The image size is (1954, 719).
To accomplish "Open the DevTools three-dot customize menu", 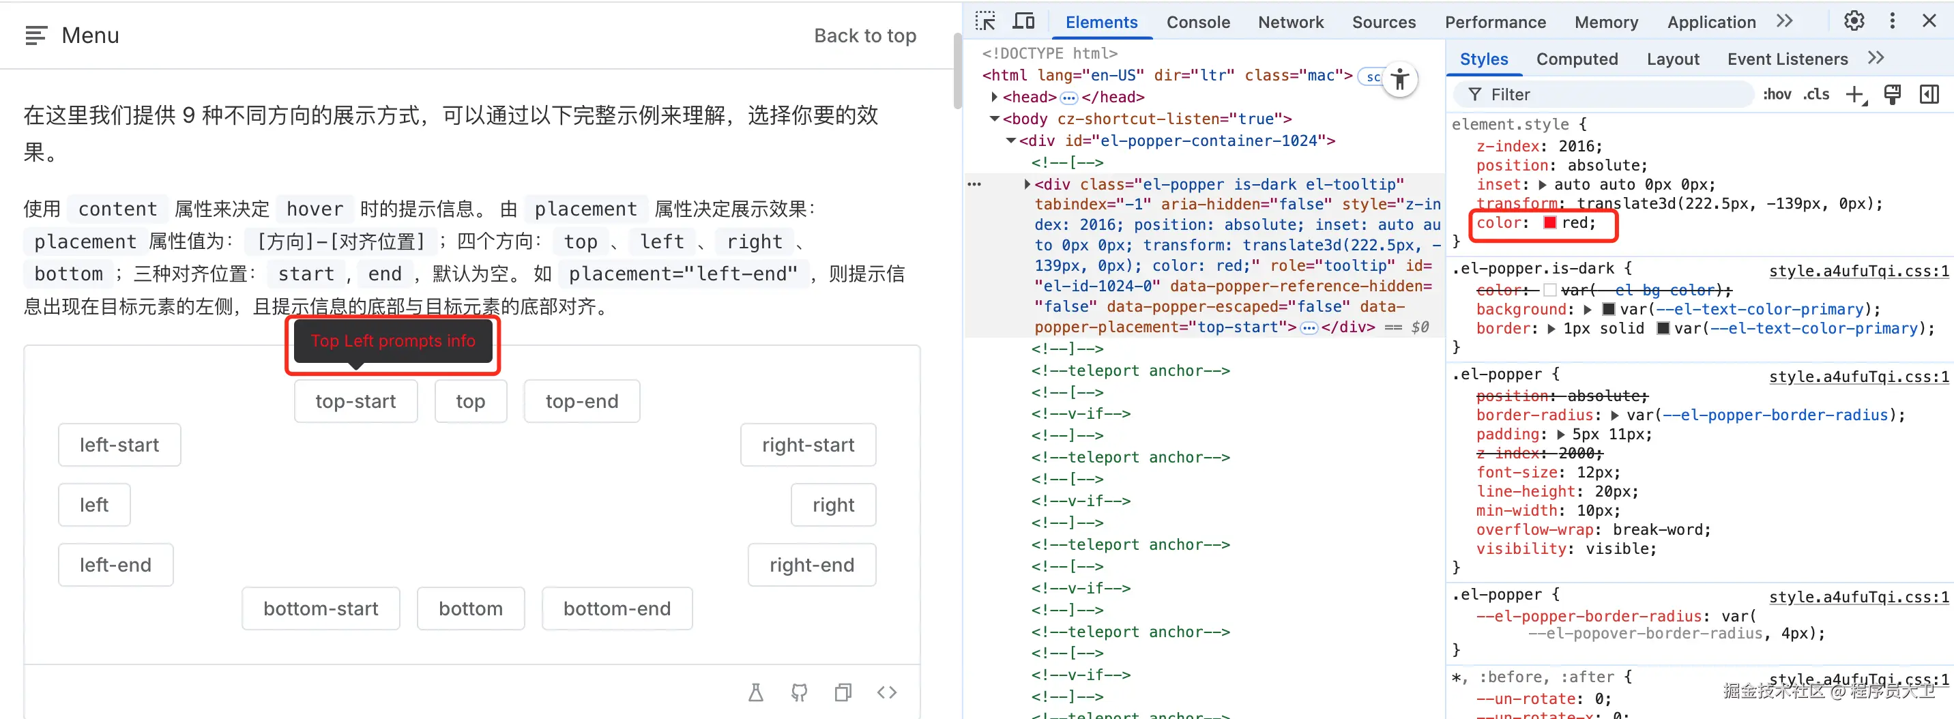I will (1892, 21).
